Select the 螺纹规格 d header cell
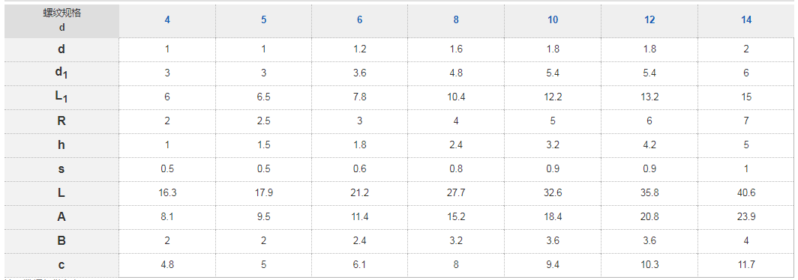This screenshot has height=280, width=798. click(x=61, y=20)
